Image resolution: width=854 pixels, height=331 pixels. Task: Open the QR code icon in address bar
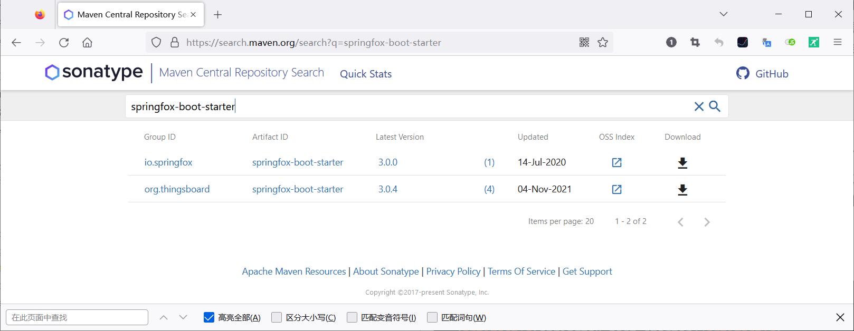click(584, 43)
